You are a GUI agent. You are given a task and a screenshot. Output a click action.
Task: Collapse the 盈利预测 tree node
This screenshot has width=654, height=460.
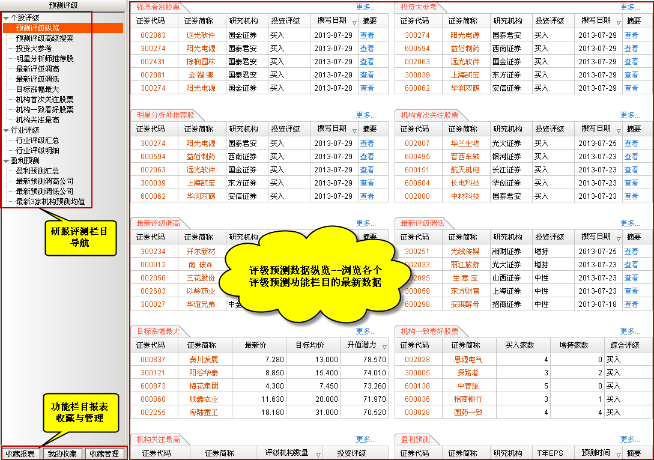click(6, 161)
